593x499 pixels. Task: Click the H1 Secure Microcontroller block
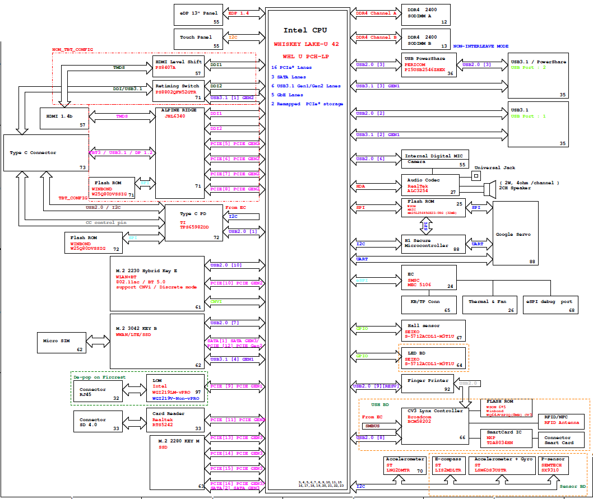pyautogui.click(x=433, y=244)
